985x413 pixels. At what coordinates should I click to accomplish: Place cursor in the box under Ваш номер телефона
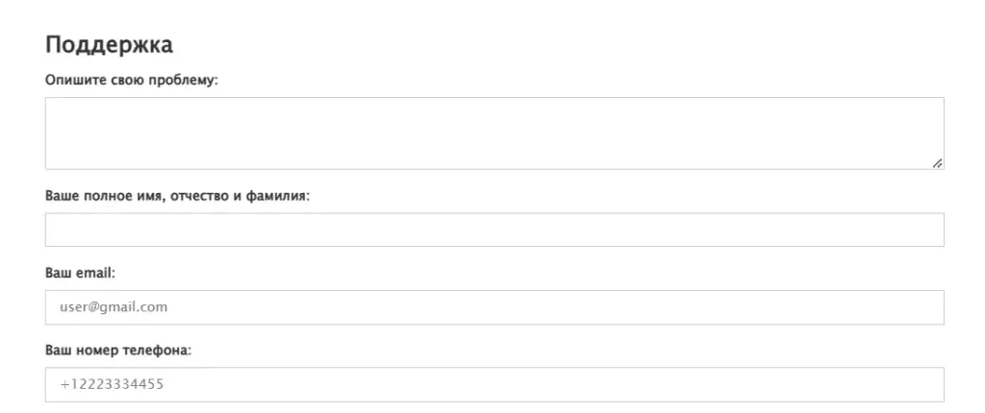click(x=494, y=384)
